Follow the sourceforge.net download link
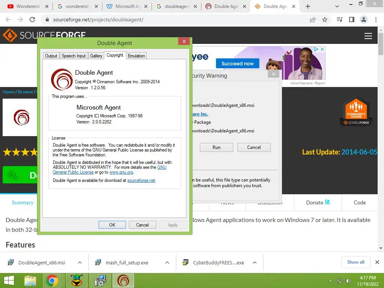 pos(141,180)
